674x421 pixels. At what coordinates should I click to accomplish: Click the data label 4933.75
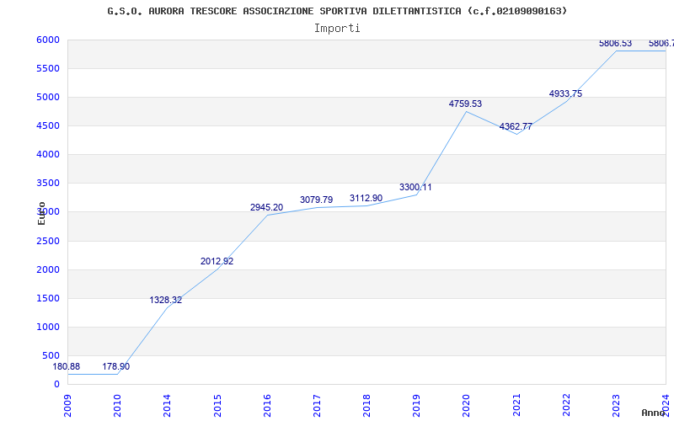tap(565, 93)
